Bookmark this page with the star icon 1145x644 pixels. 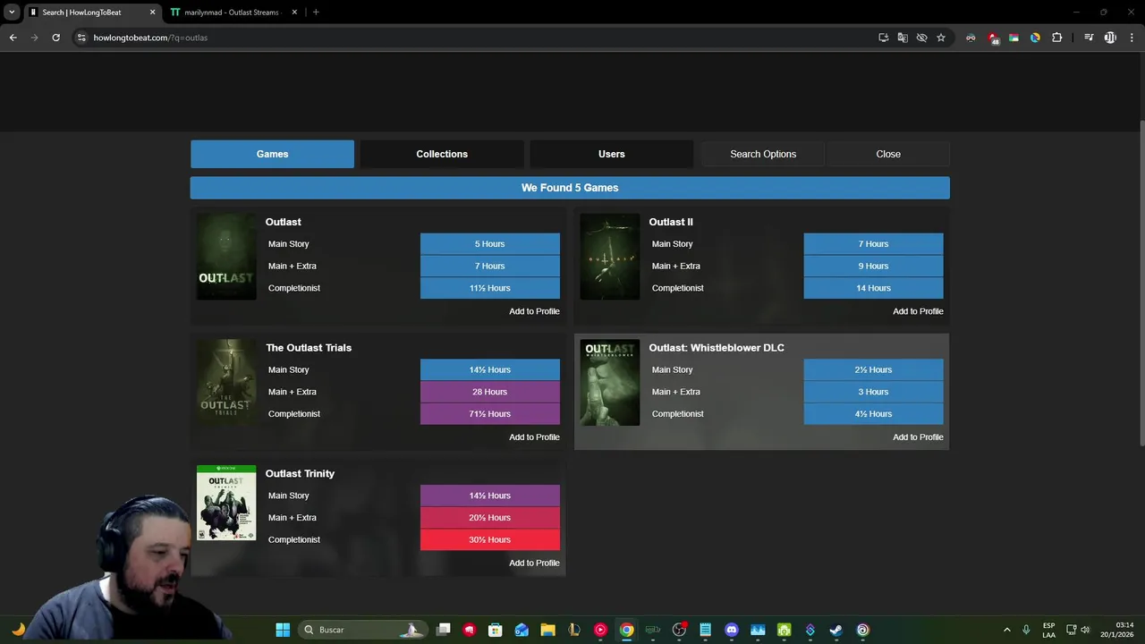pyautogui.click(x=941, y=38)
